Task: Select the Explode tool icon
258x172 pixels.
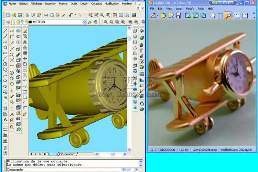Action: click(25, 114)
